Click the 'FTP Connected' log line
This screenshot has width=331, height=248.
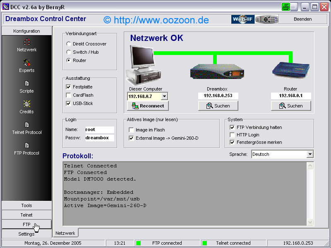click(x=85, y=172)
